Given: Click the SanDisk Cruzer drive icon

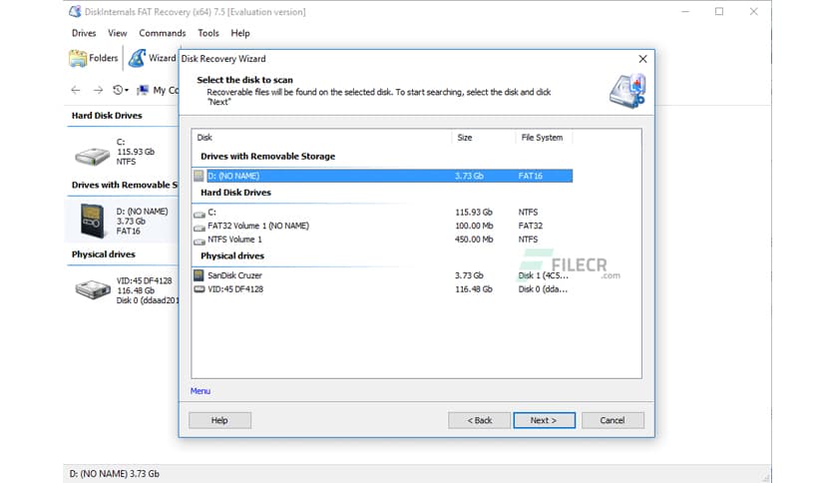Looking at the screenshot, I should [199, 275].
